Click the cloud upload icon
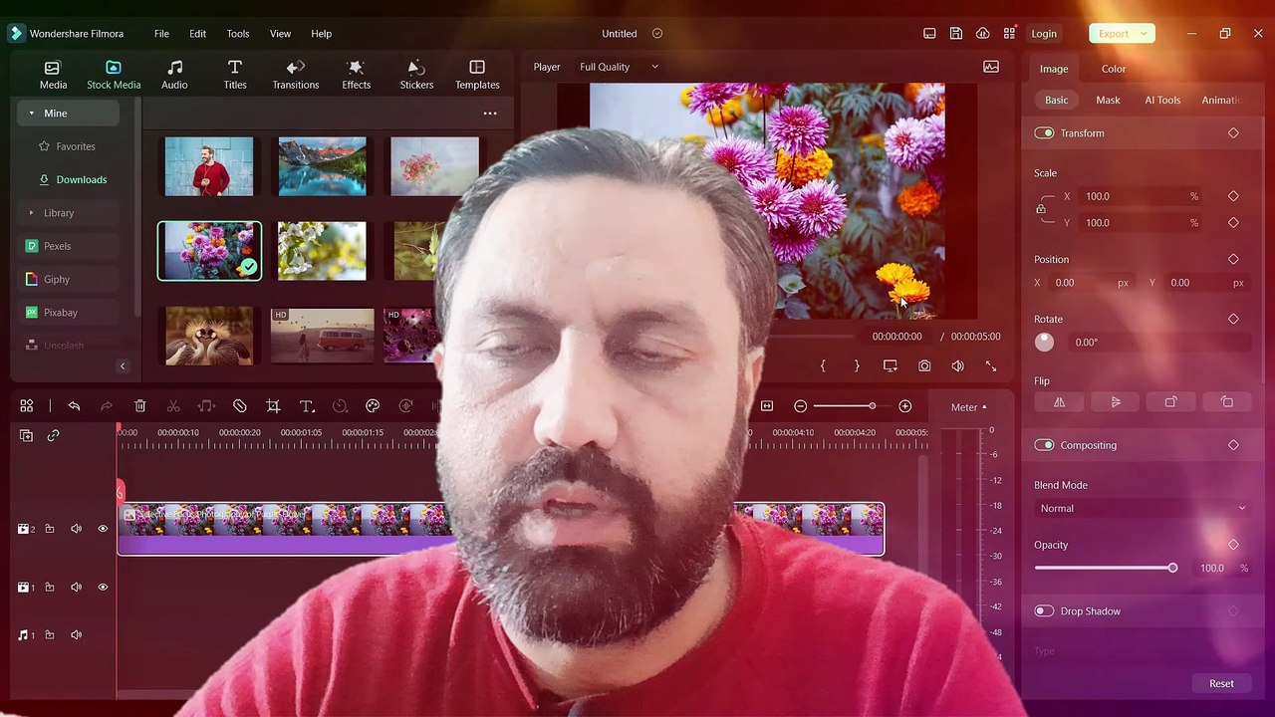 click(983, 34)
